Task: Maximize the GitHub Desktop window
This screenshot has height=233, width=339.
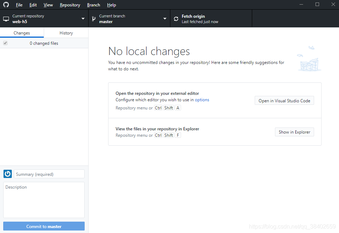Action: click(317, 4)
